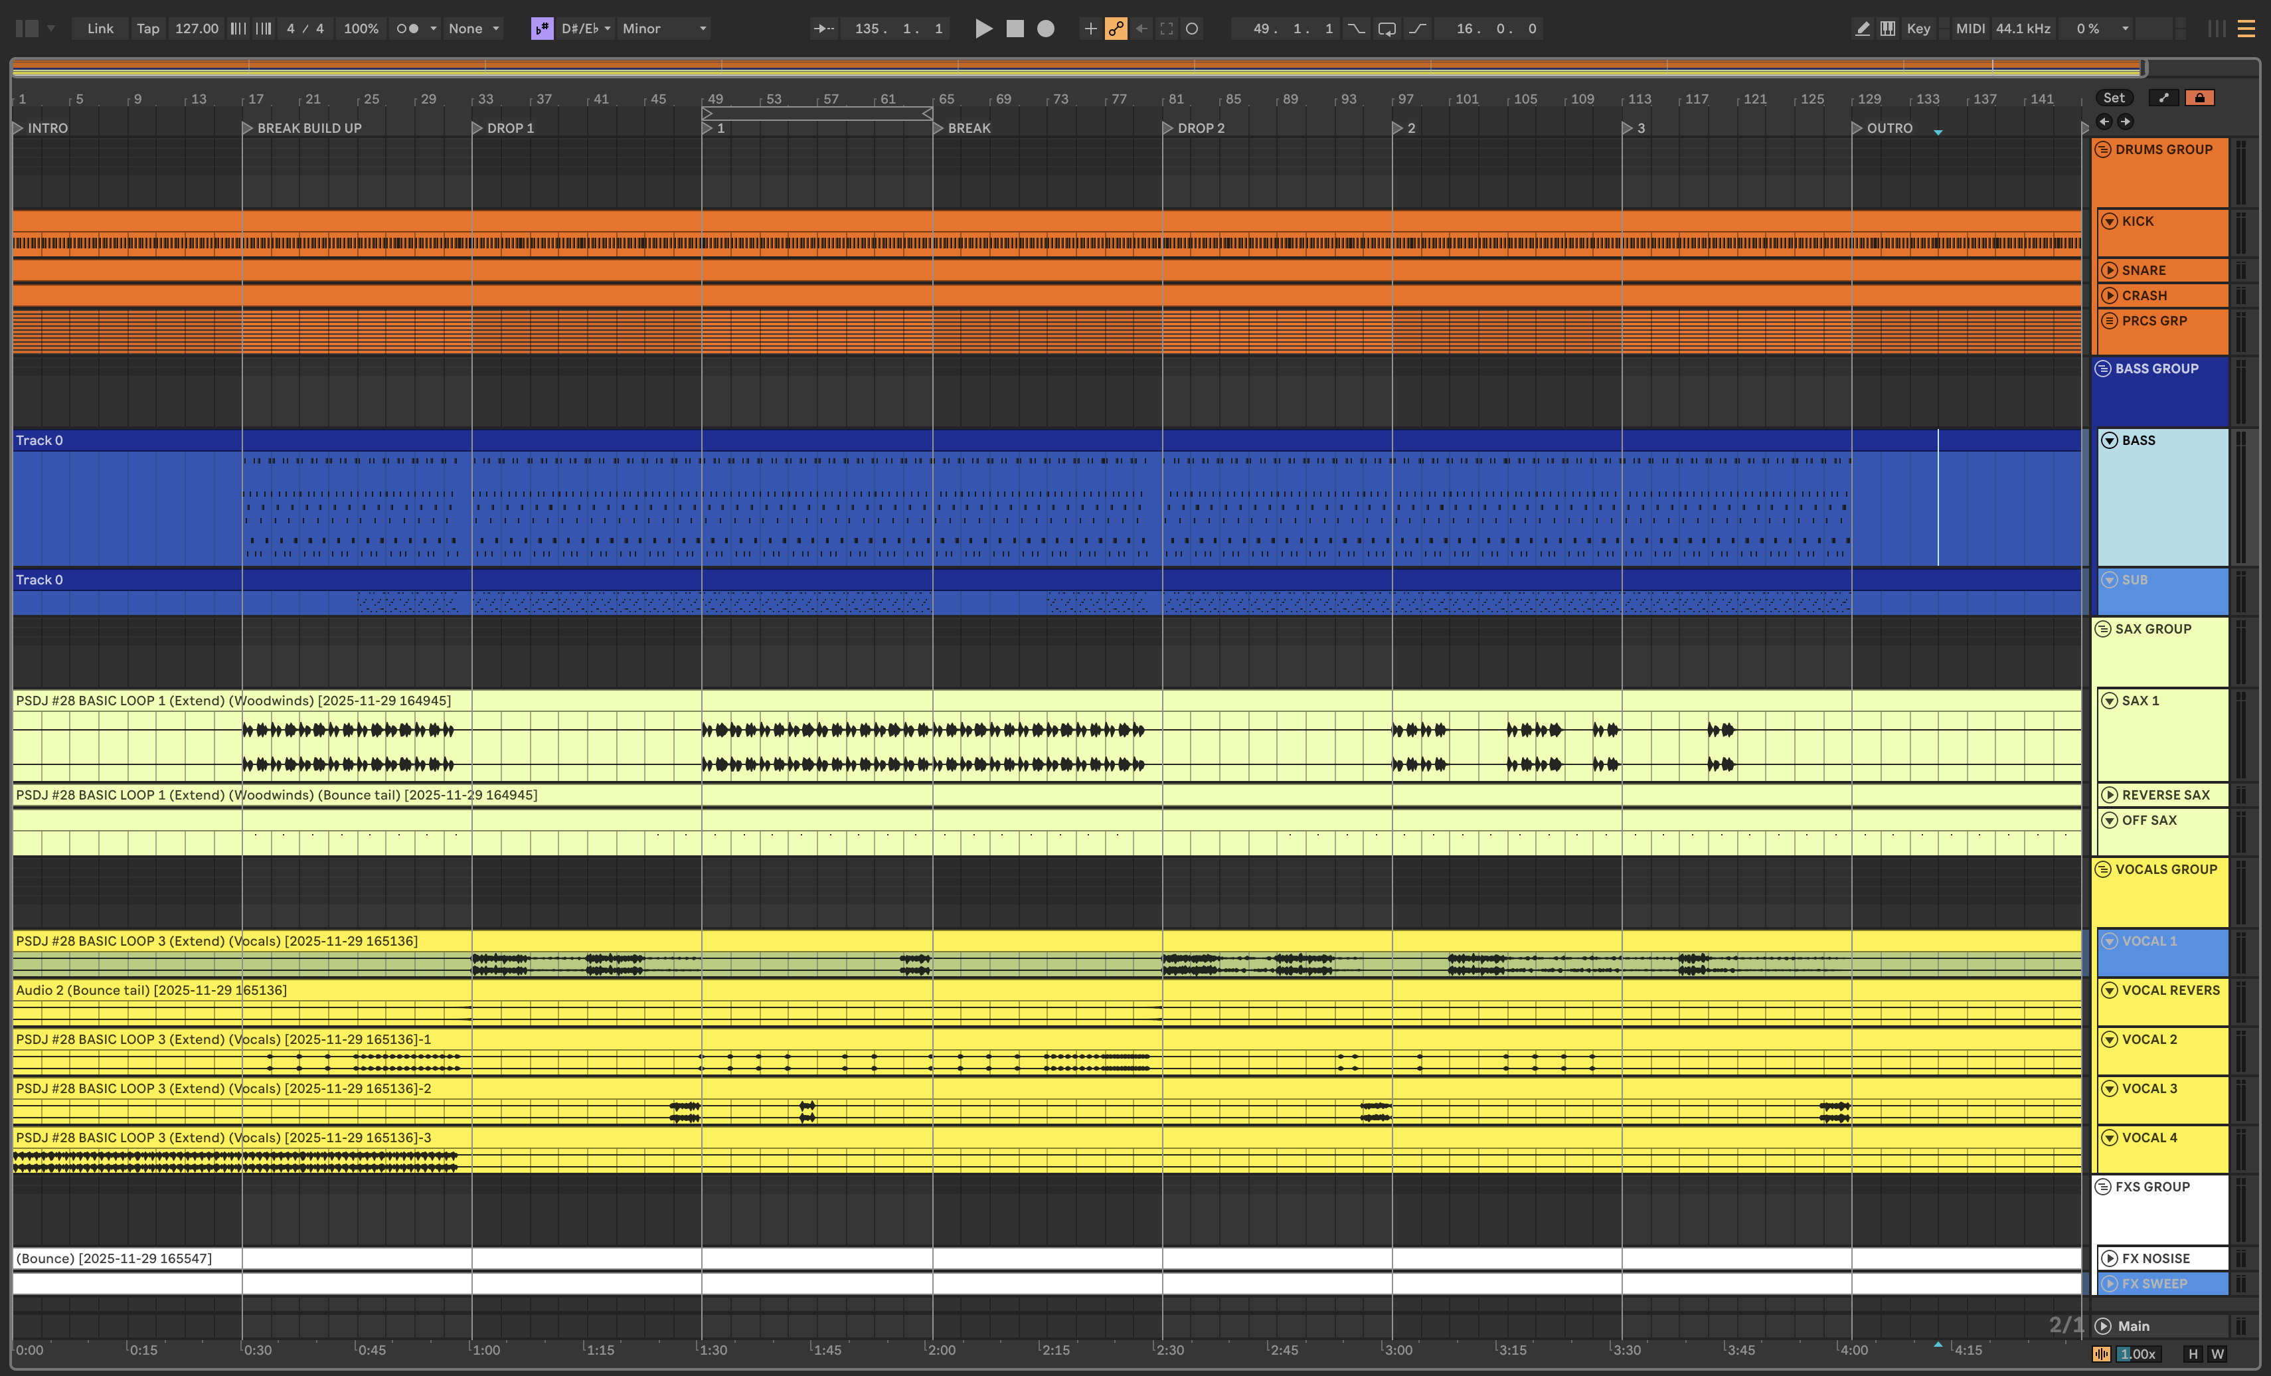This screenshot has height=1376, width=2271.
Task: Jump to previous locator arrow
Action: pyautogui.click(x=2104, y=122)
